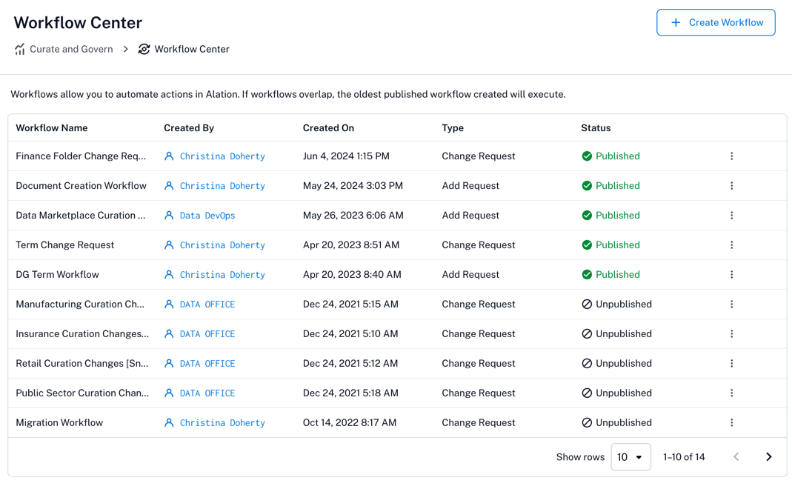Open Data DevOps user profile link

[207, 215]
